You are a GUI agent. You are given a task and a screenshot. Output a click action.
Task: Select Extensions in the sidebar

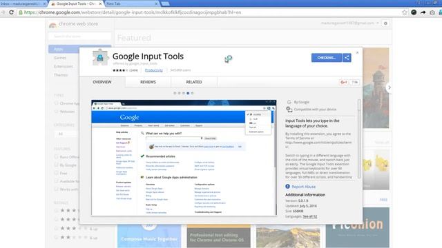coord(64,66)
